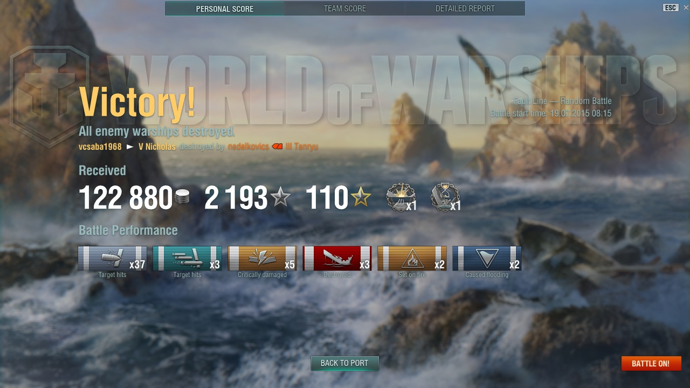
Task: Click the Caused flooding x2 ribbon
Action: coord(487,258)
